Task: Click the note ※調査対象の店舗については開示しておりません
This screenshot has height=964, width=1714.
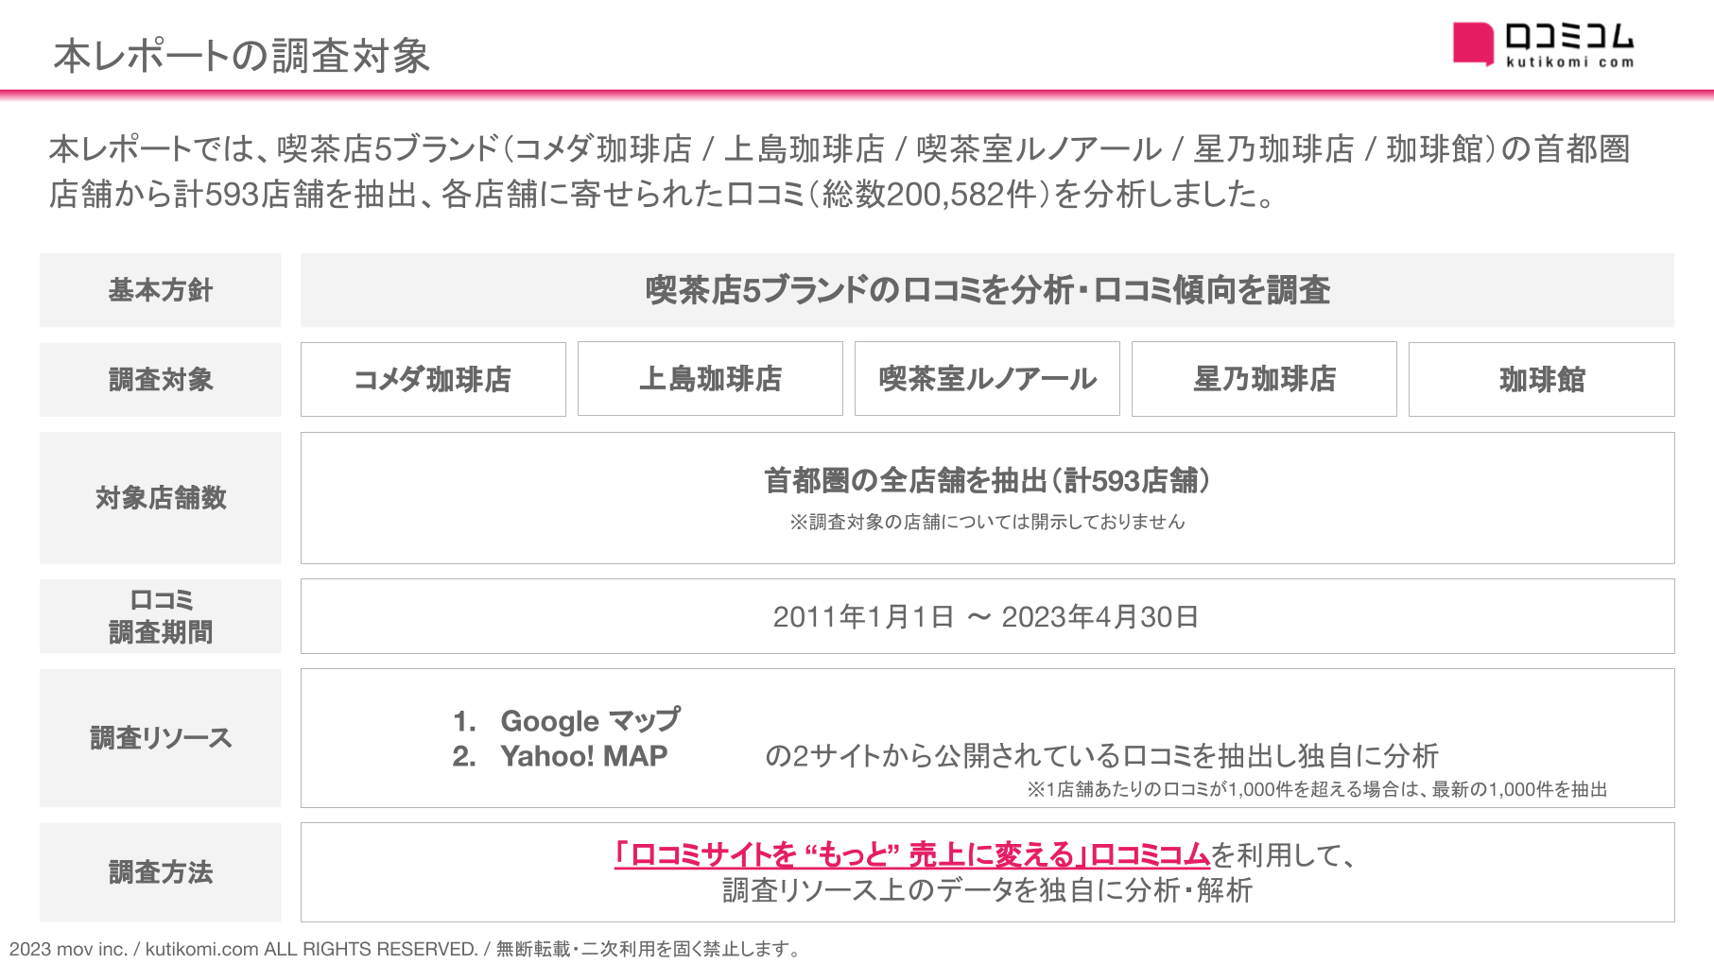Action: click(x=987, y=522)
